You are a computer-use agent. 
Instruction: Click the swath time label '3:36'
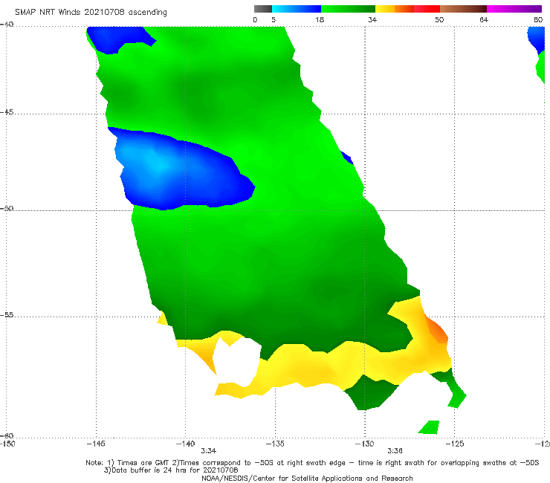point(395,451)
